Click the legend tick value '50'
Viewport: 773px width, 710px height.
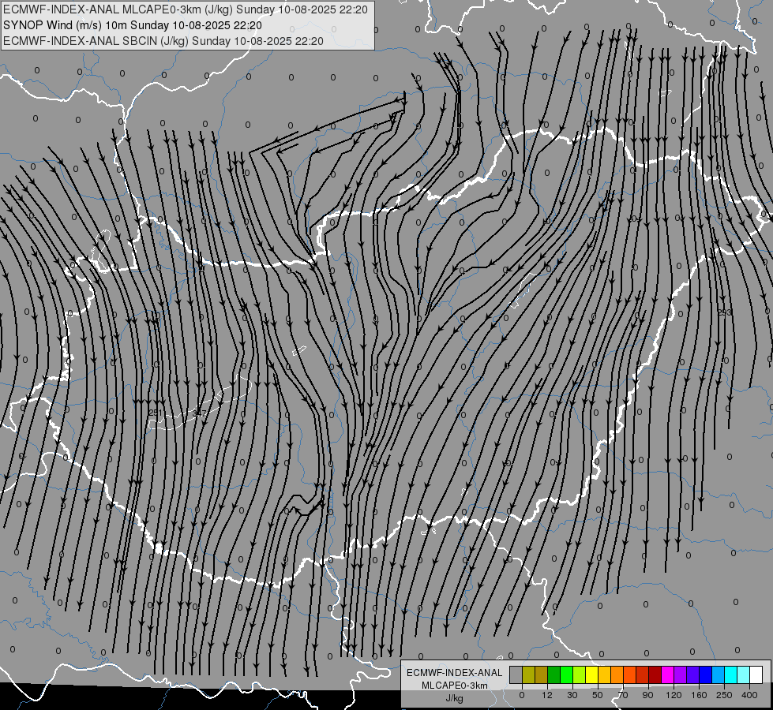[x=598, y=695]
